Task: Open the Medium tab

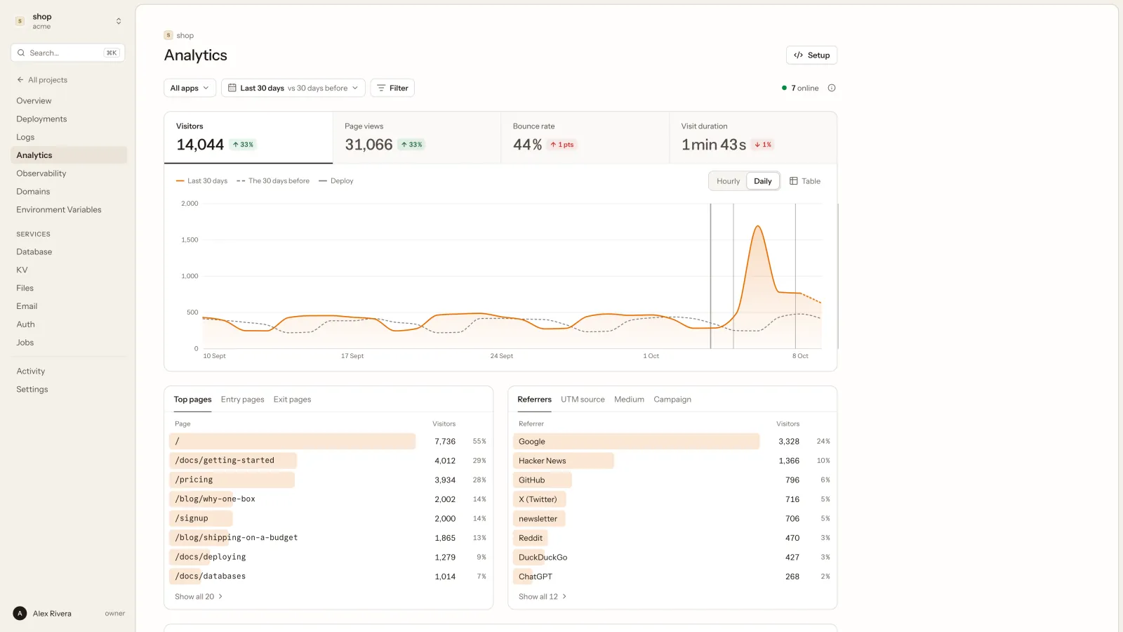Action: [629, 400]
